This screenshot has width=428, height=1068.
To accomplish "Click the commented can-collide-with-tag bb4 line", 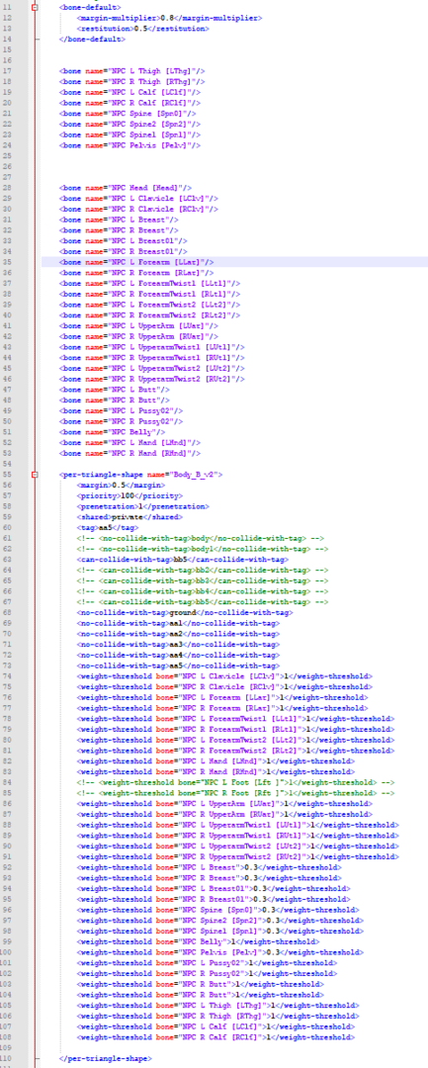I will coord(204,591).
